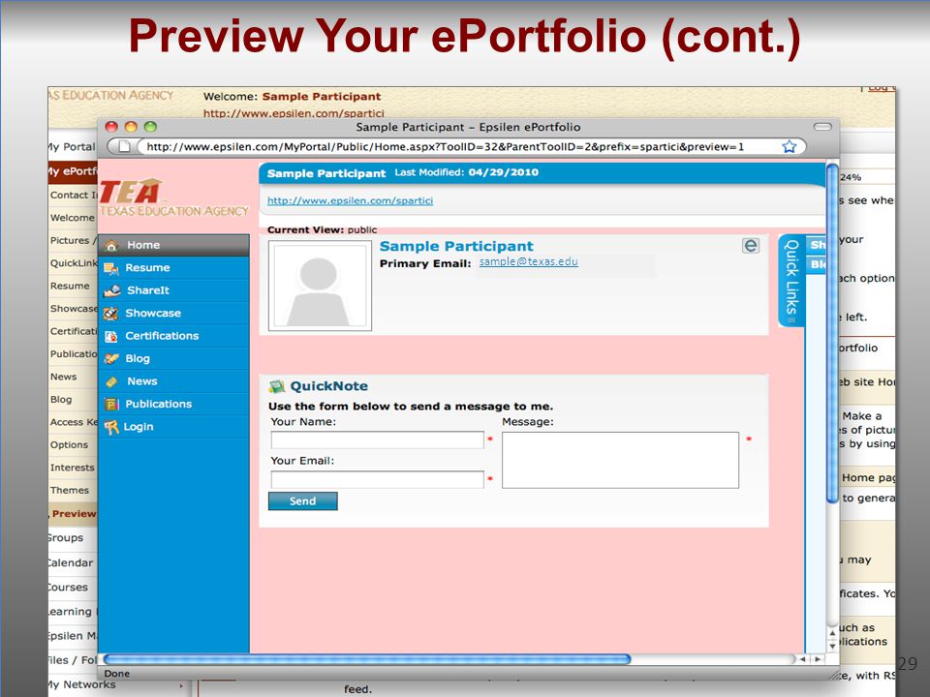Select Options in background portal menu
The width and height of the screenshot is (930, 697).
tap(70, 444)
